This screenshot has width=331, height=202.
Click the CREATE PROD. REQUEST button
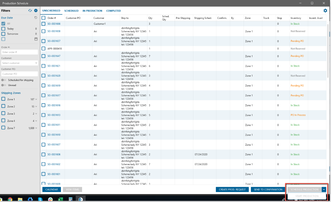click(232, 189)
